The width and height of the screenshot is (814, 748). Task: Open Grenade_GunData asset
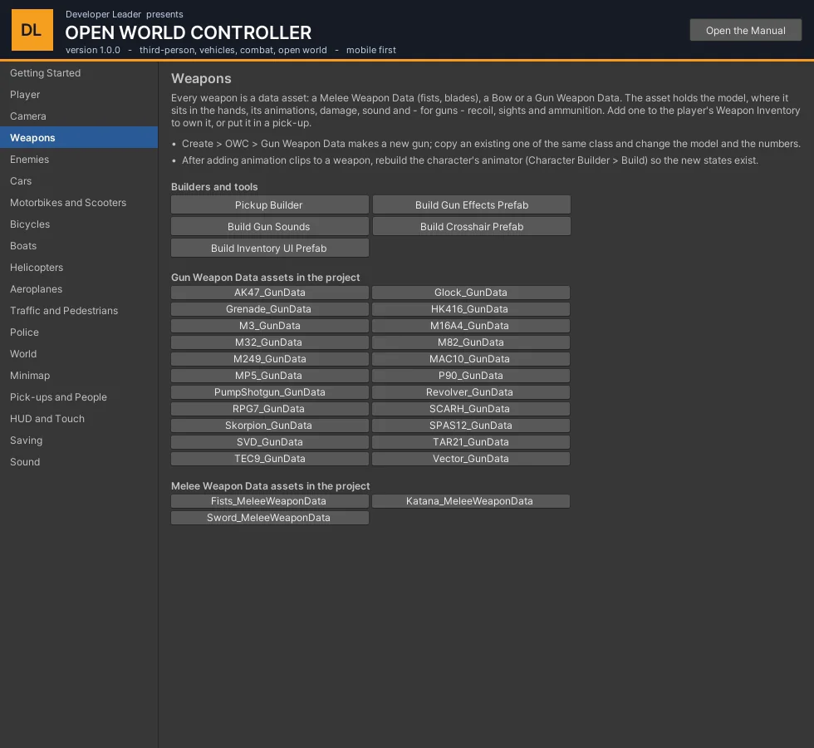point(270,309)
